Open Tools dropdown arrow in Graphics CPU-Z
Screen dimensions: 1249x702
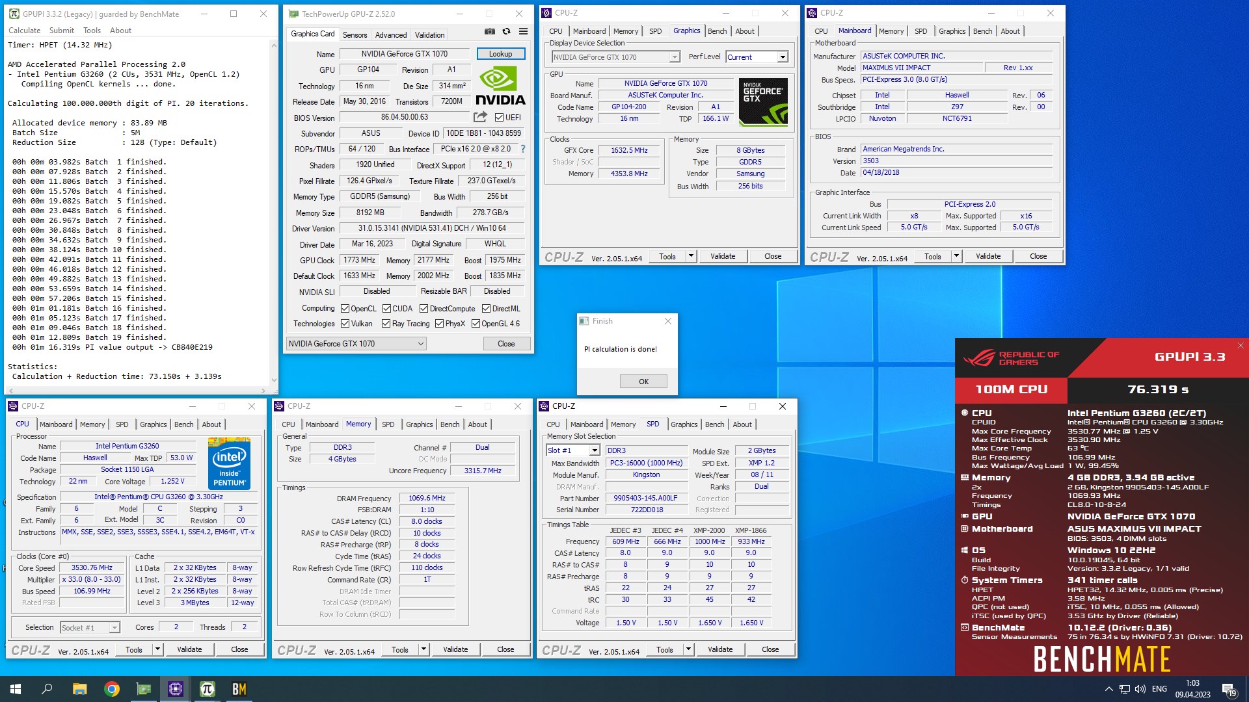tap(691, 256)
